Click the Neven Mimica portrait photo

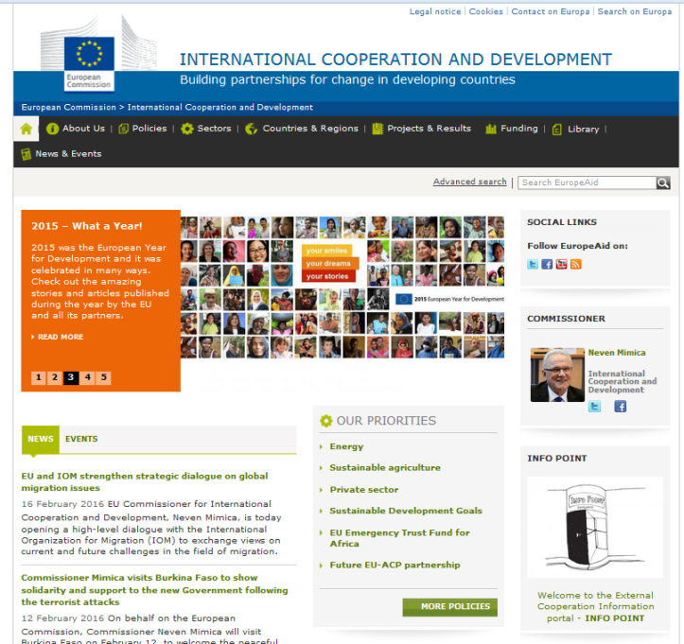coord(557,375)
